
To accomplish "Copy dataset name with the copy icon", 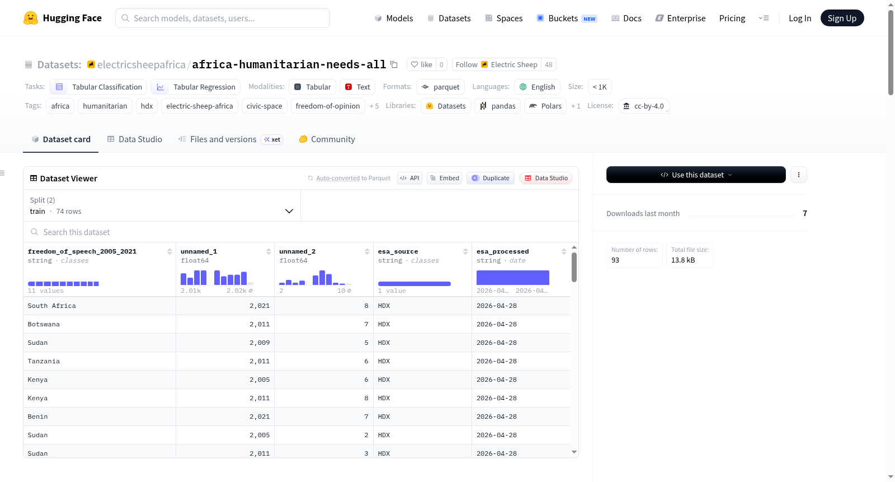I will tap(394, 64).
